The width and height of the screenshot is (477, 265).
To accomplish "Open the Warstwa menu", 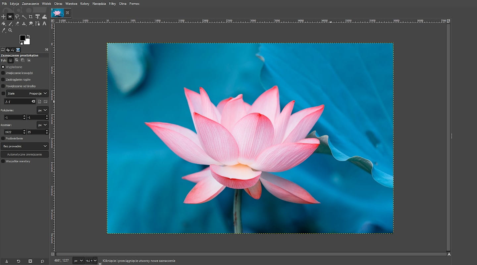I will 71,4.
